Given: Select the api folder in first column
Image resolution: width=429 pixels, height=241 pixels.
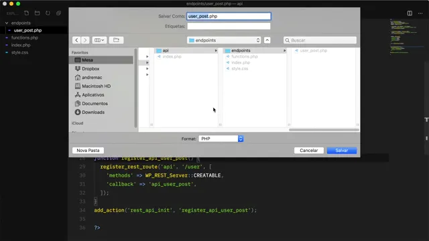Looking at the screenshot, I should pyautogui.click(x=186, y=51).
